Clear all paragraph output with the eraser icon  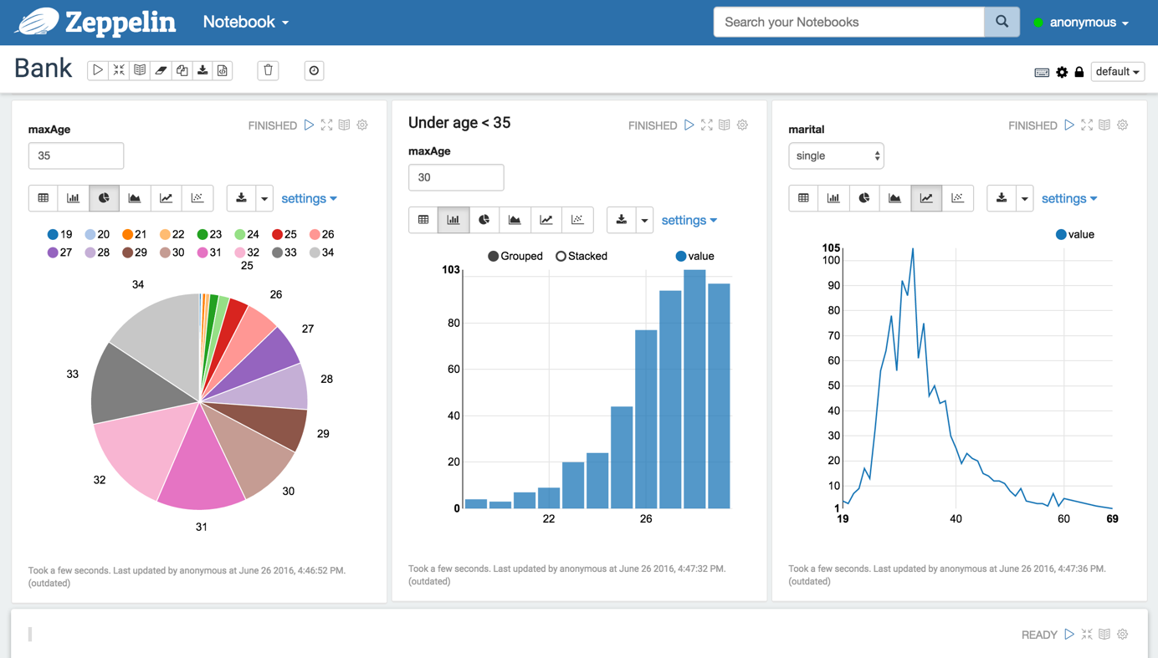161,70
